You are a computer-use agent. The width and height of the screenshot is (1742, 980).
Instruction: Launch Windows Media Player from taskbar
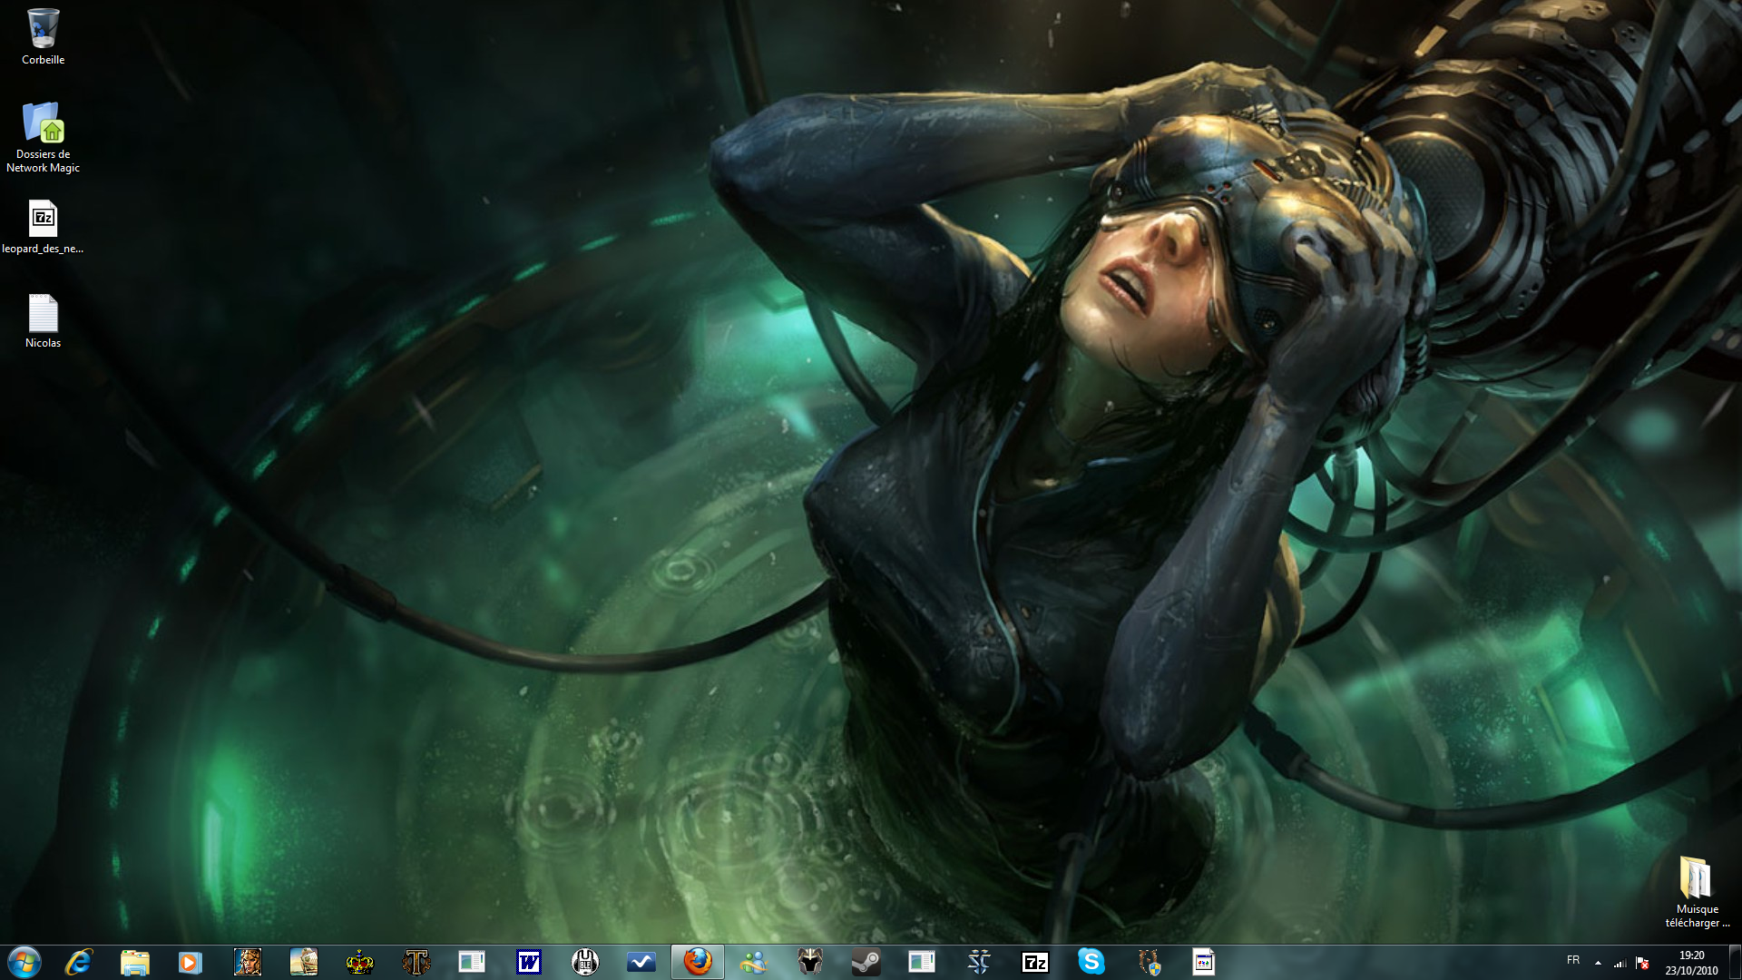[x=191, y=962]
